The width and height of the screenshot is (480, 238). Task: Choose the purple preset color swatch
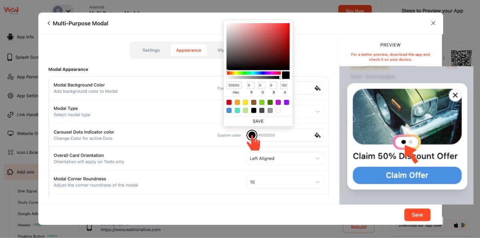tap(286, 103)
